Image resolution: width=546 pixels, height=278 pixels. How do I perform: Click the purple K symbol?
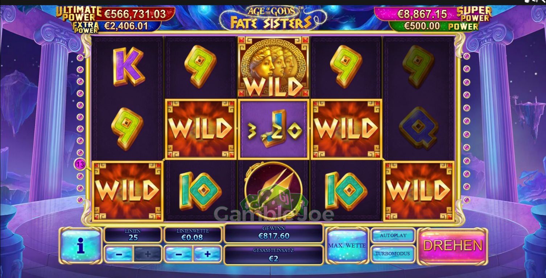[x=128, y=66]
